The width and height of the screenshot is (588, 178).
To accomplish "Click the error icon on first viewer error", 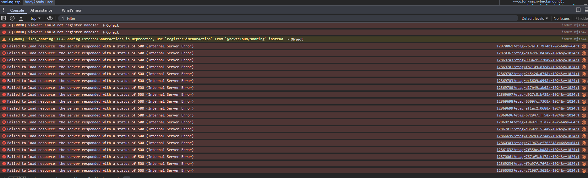I will tap(4, 25).
